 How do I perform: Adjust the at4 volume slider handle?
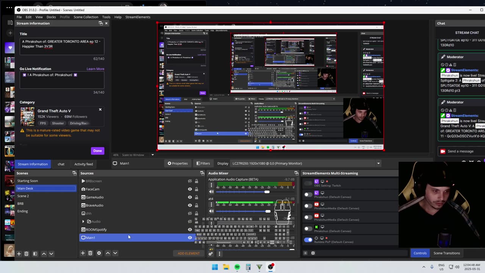pos(268,211)
